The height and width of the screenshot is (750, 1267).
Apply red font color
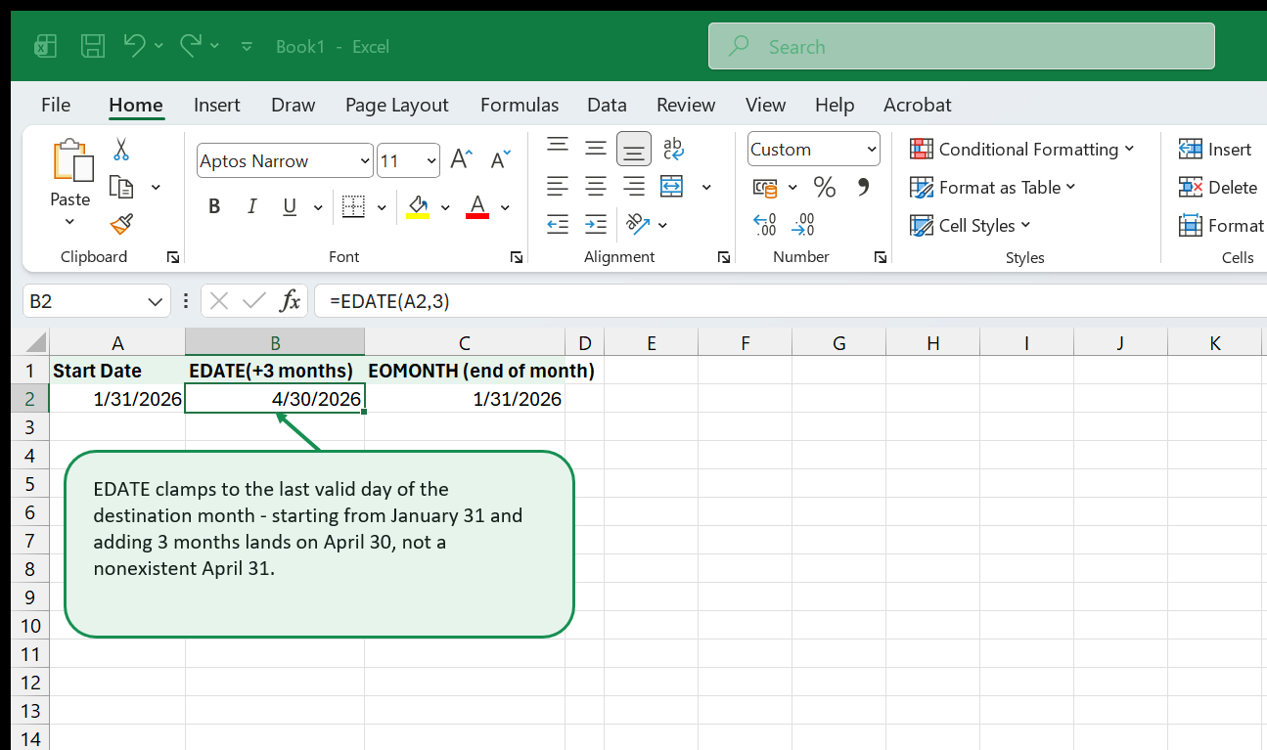click(x=477, y=206)
